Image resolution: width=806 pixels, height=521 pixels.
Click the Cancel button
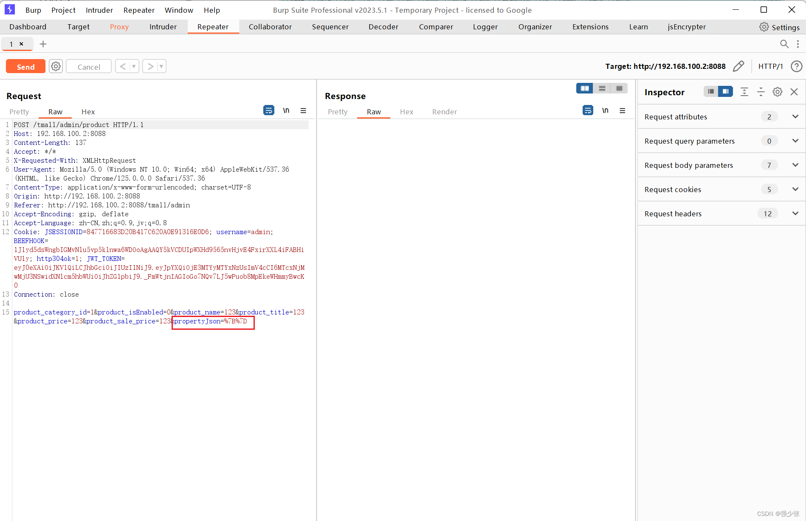89,66
